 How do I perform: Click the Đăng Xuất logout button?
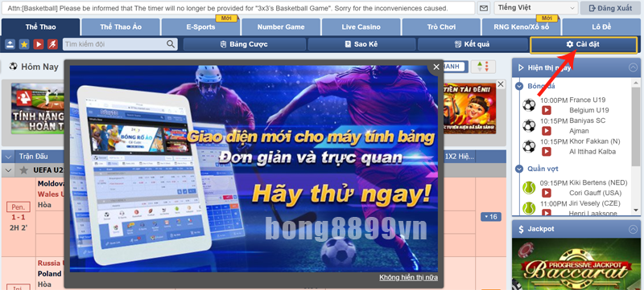click(x=611, y=8)
